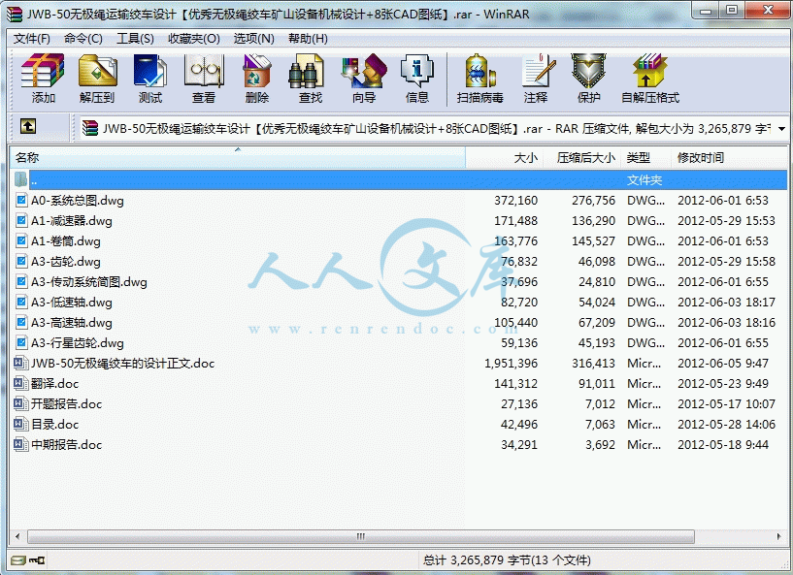Launch the Wizard (向导) toolbar icon
The image size is (793, 575).
tap(364, 71)
